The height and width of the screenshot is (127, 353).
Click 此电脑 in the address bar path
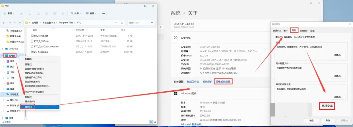click(x=35, y=23)
